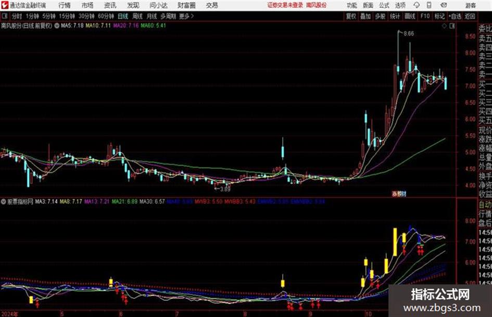This screenshot has width=492, height=317.
Task: Click the 自动 tab on the side panel
Action: pyautogui.click(x=485, y=205)
